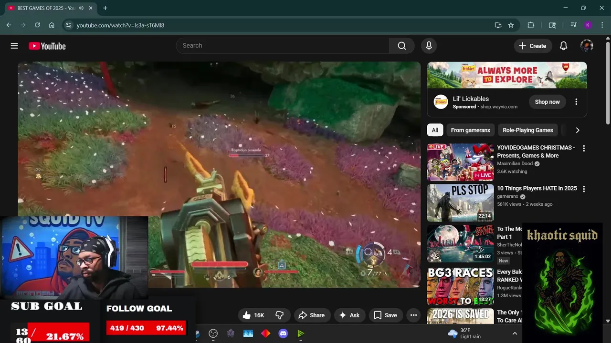This screenshot has width=611, height=343.
Task: Dislike the video
Action: [x=280, y=315]
